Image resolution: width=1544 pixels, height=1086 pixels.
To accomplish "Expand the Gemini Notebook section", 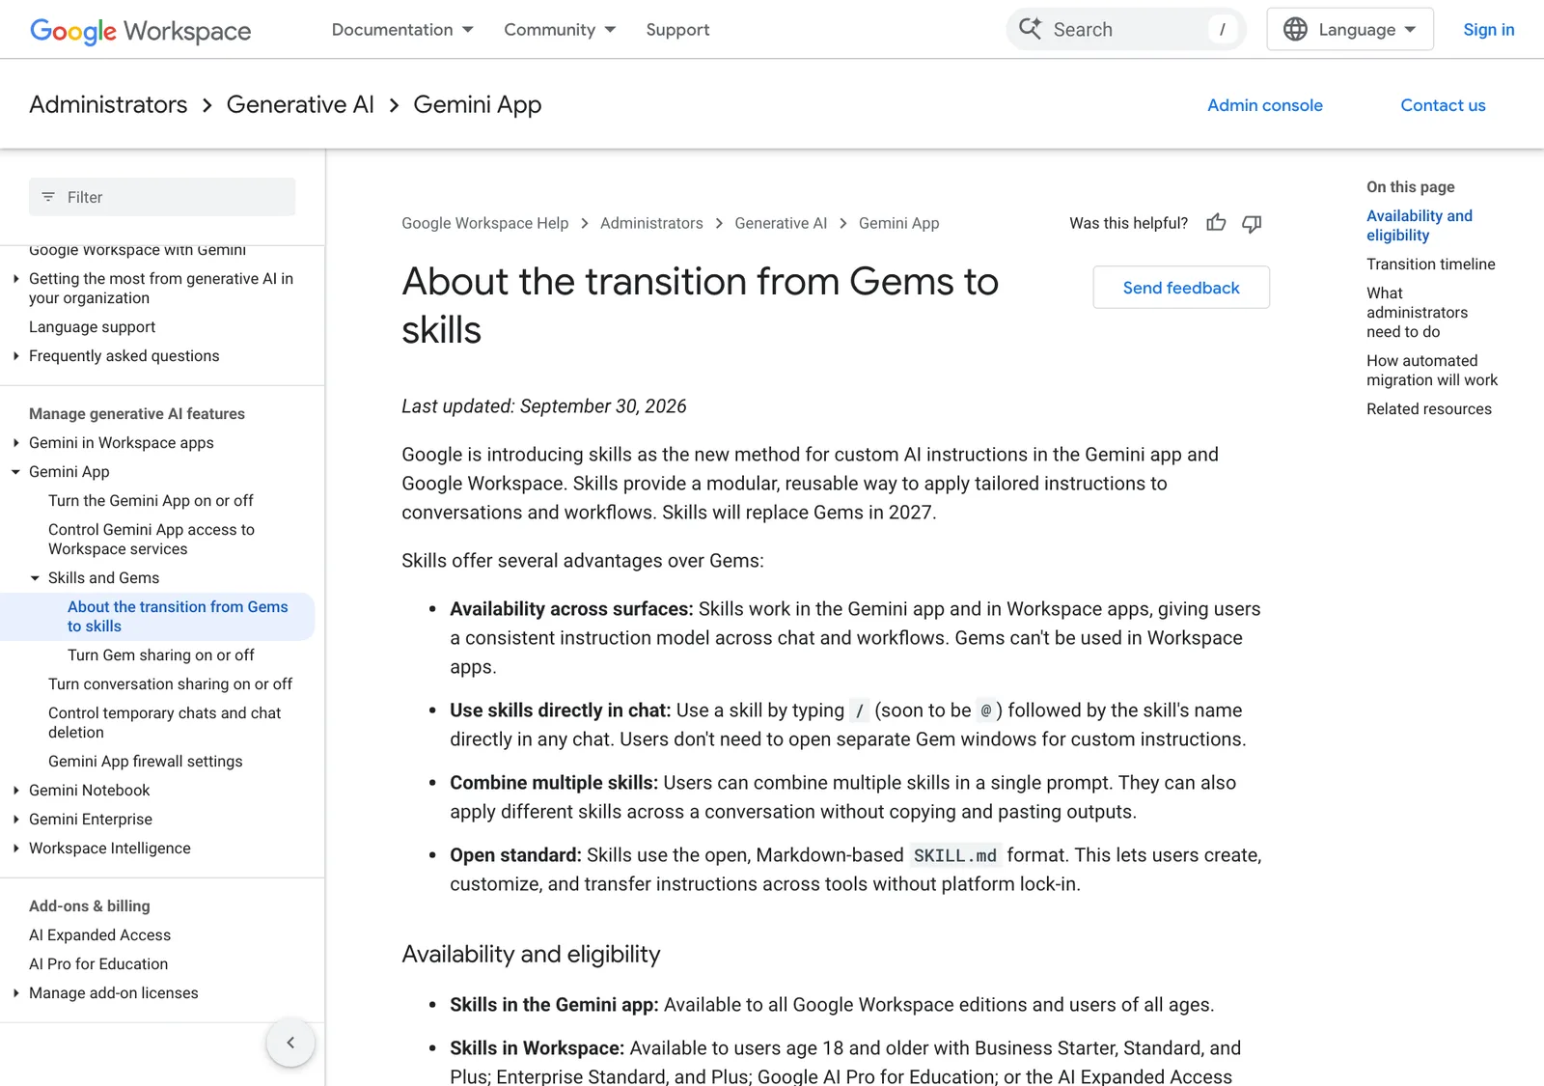I will (15, 791).
